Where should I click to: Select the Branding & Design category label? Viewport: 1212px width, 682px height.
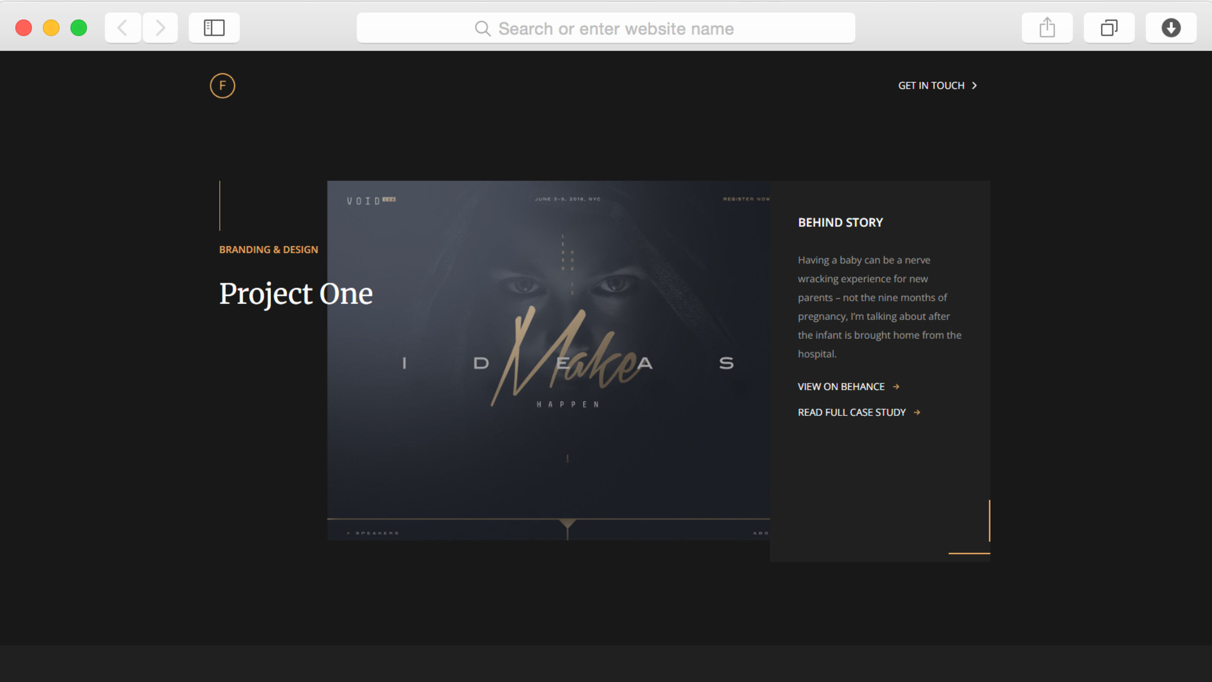point(269,250)
